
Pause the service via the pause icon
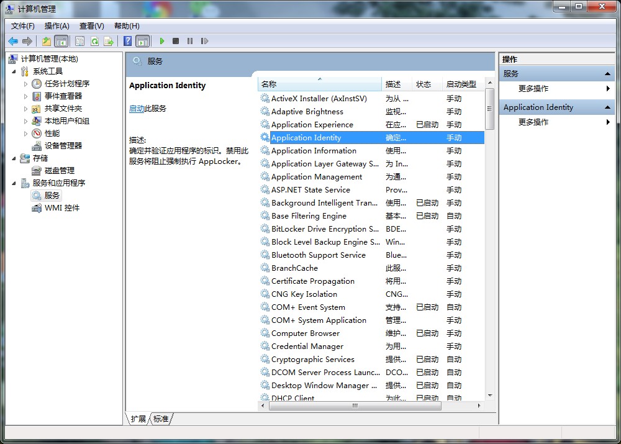(190, 41)
